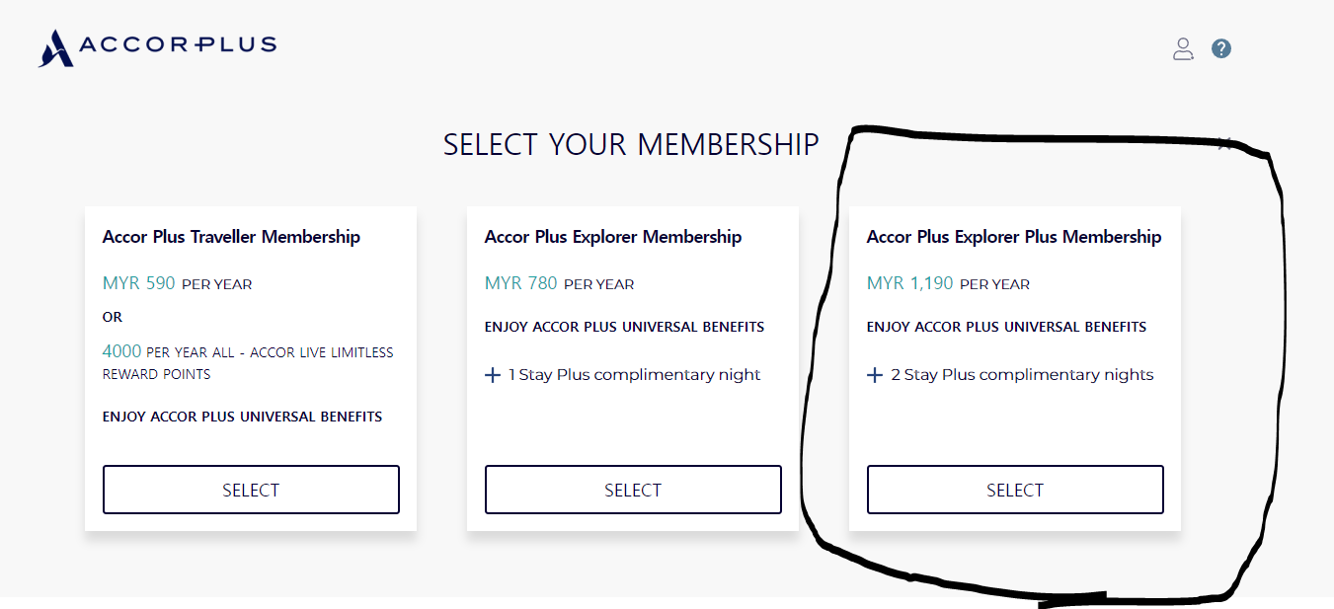Click the MYR 590 per year price
This screenshot has width=1334, height=609.
coord(177,284)
